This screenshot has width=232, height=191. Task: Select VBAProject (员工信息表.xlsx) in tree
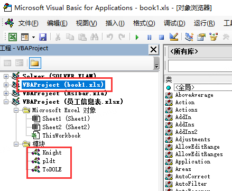pyautogui.click(x=73, y=102)
